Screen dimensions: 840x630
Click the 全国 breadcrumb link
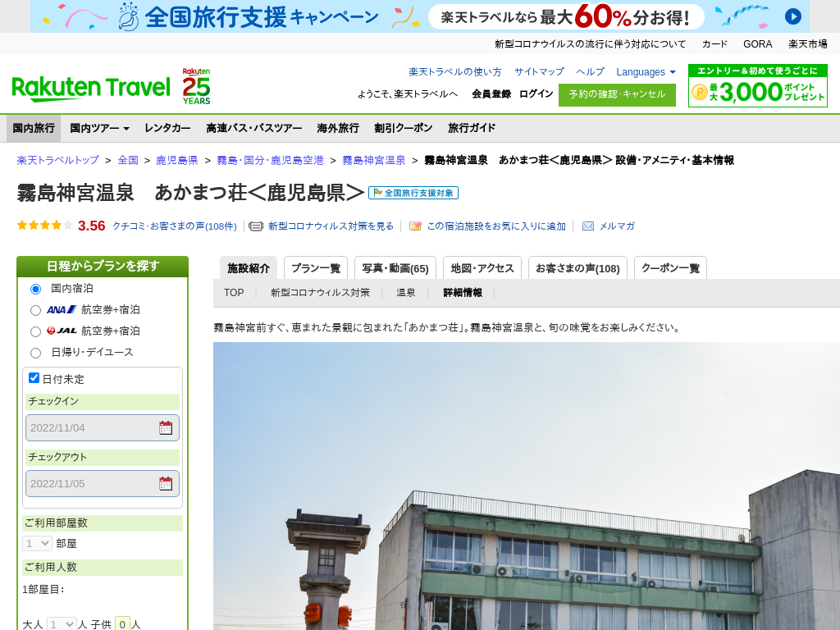pos(128,160)
